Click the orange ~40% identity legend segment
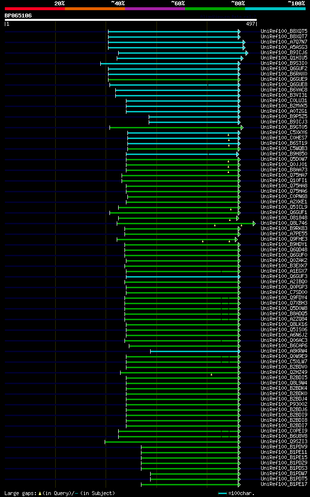Screen dimensions: 310x497 tap(95, 9)
